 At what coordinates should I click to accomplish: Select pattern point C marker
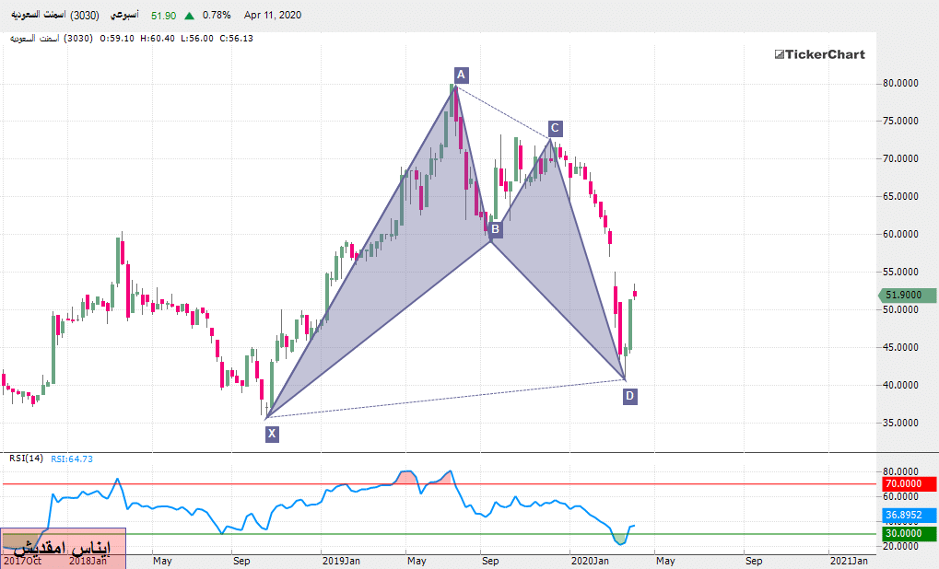(554, 128)
